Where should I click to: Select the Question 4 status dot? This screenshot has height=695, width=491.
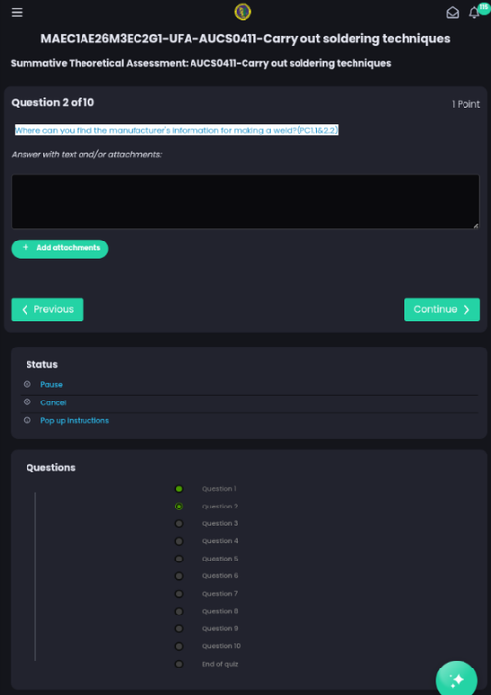[x=179, y=541]
